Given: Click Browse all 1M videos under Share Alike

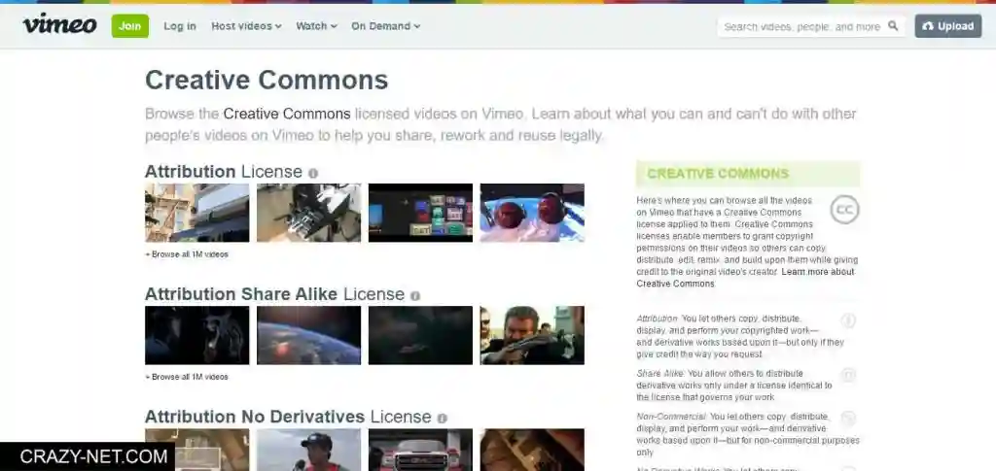Looking at the screenshot, I should (187, 377).
